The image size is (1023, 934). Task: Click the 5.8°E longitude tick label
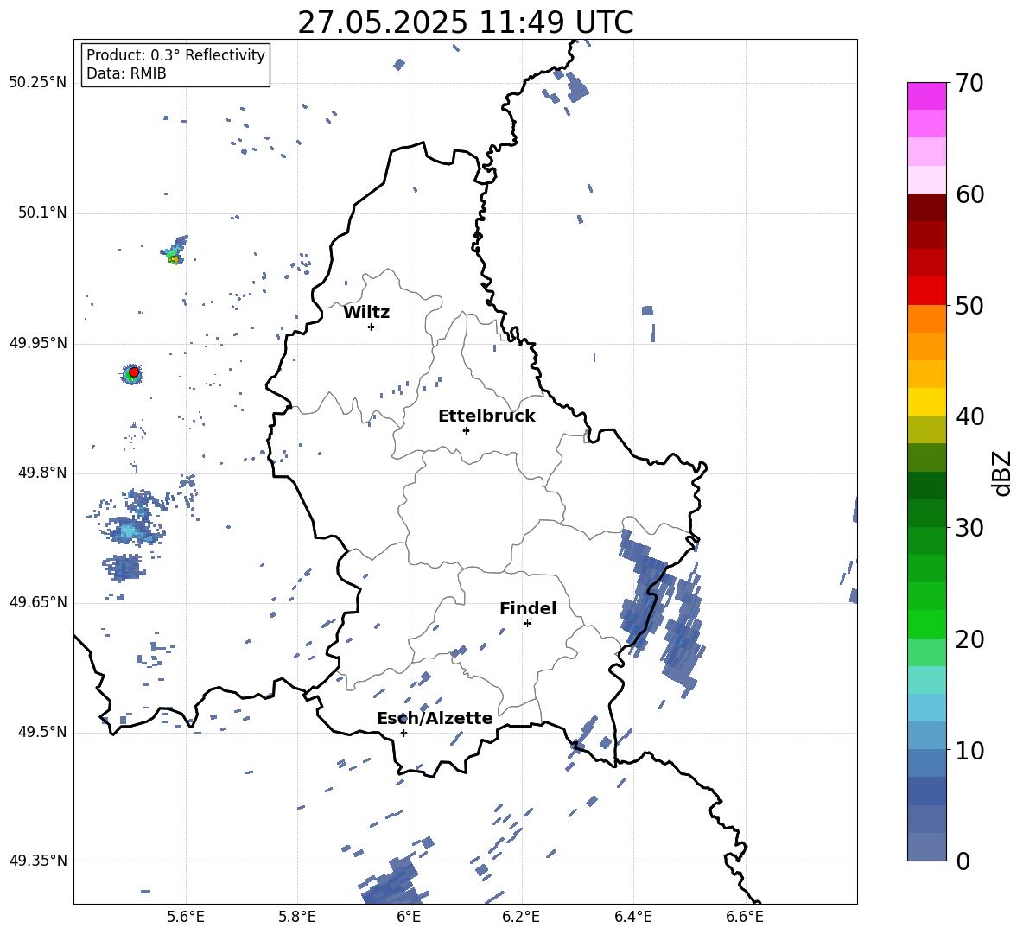[x=297, y=917]
